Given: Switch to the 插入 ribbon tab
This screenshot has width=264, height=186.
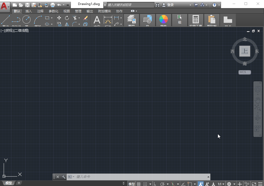Looking at the screenshot, I should (x=29, y=11).
